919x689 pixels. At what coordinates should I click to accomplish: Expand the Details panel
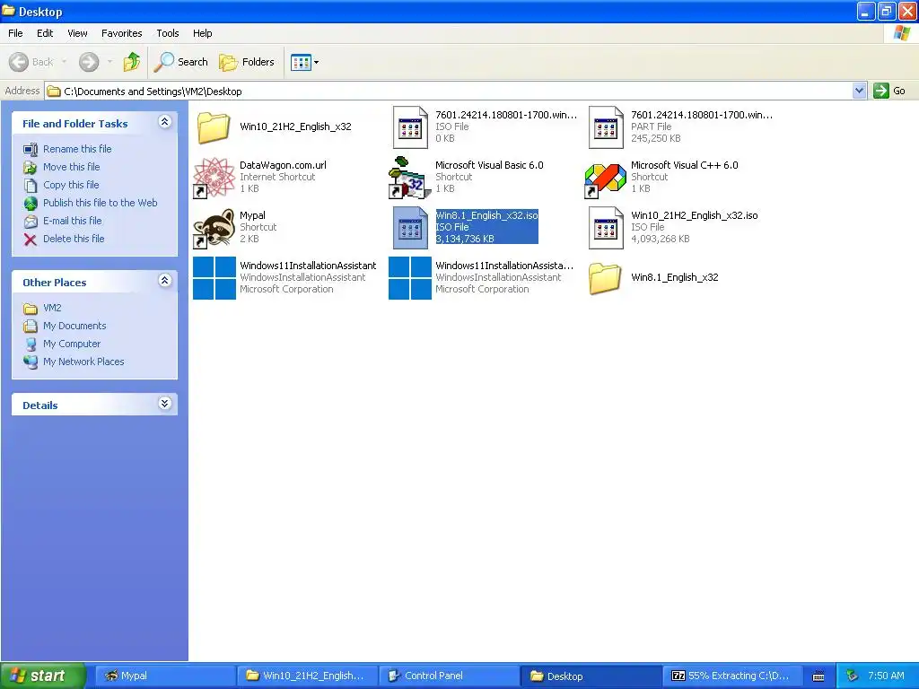[x=165, y=404]
